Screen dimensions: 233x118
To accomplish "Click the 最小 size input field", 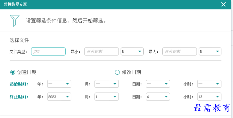I will pyautogui.click(x=101, y=51).
